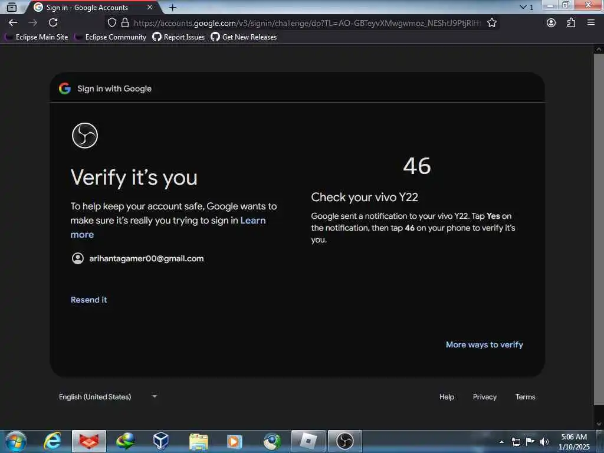Click the arihantagamer00@gmail.com address
Image resolution: width=604 pixels, height=453 pixels.
point(146,258)
